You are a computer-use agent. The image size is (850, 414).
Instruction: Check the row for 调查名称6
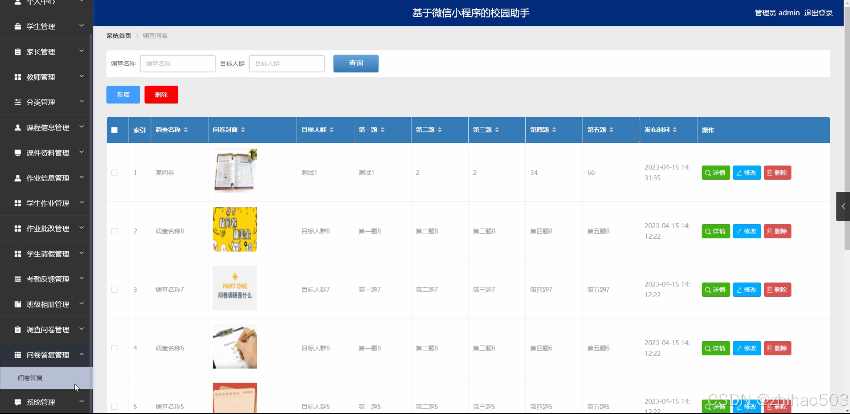(114, 348)
